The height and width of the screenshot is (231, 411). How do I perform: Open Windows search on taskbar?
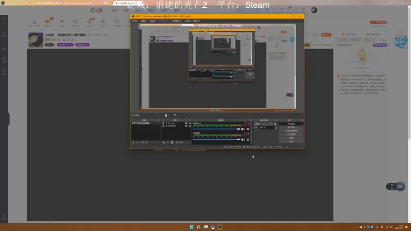click(x=198, y=227)
